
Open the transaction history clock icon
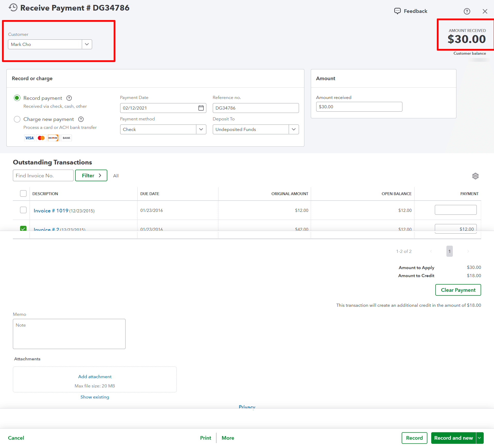13,8
